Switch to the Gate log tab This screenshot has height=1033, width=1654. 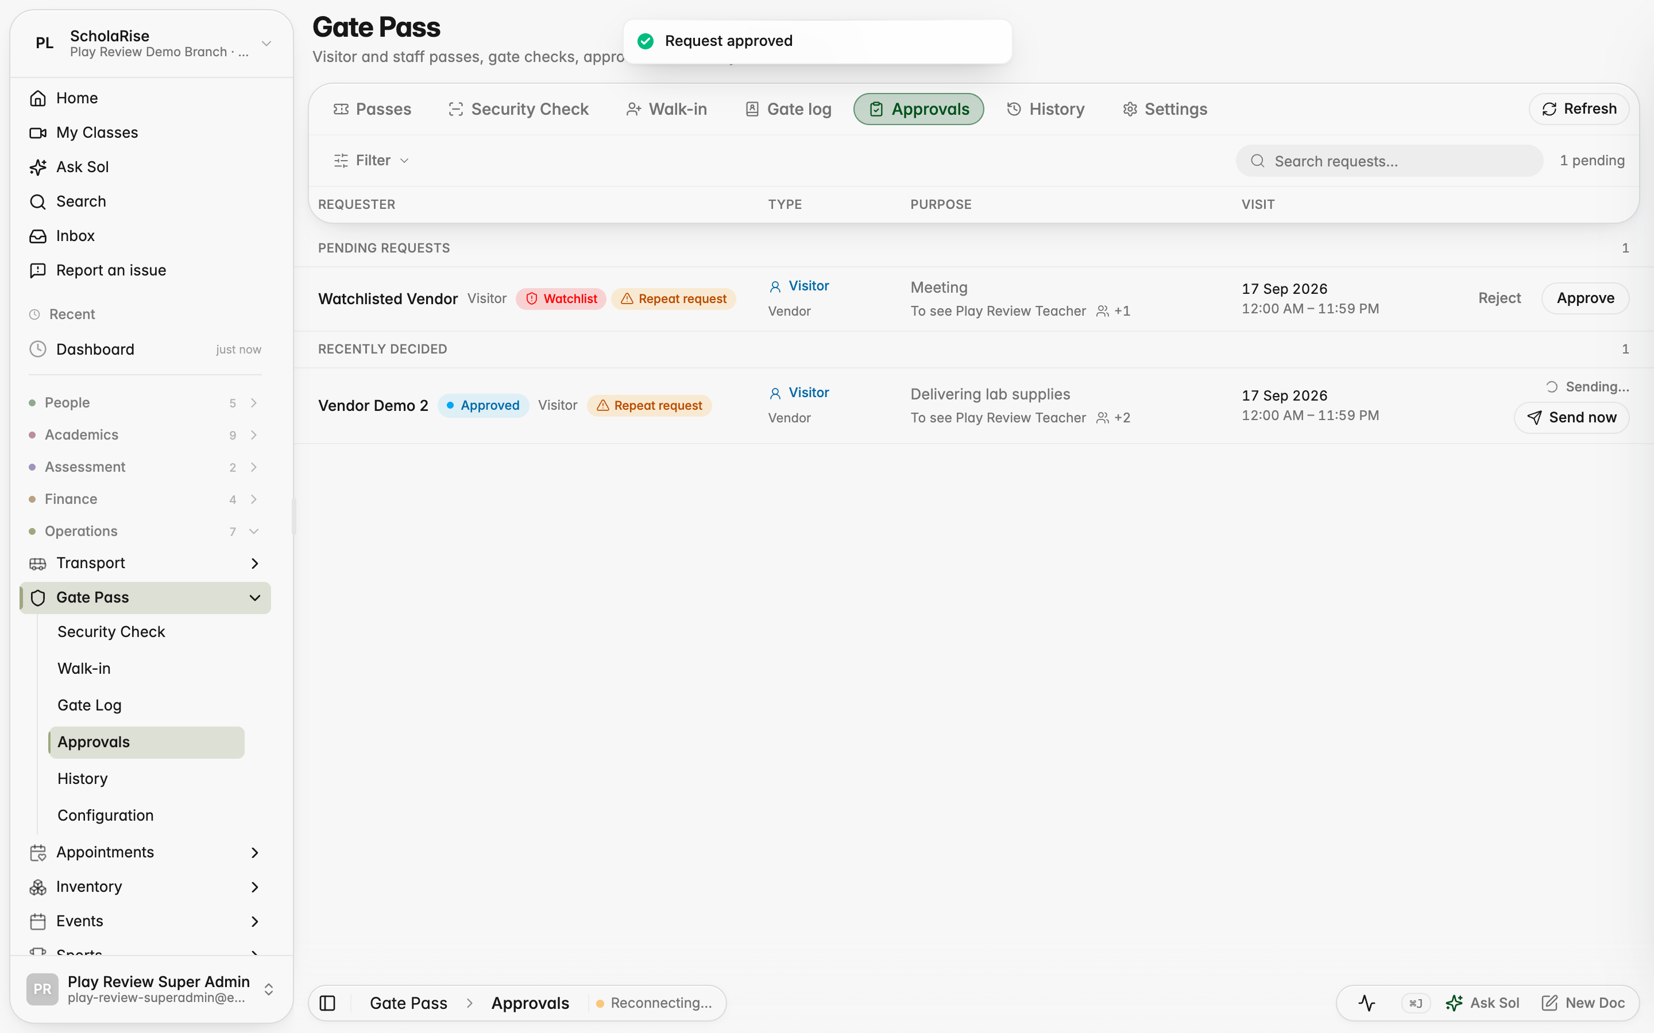(x=787, y=108)
